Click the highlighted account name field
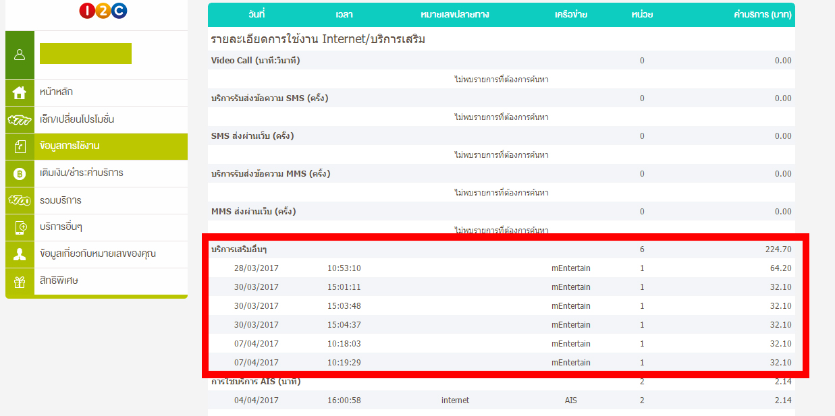This screenshot has width=835, height=416. [x=86, y=53]
